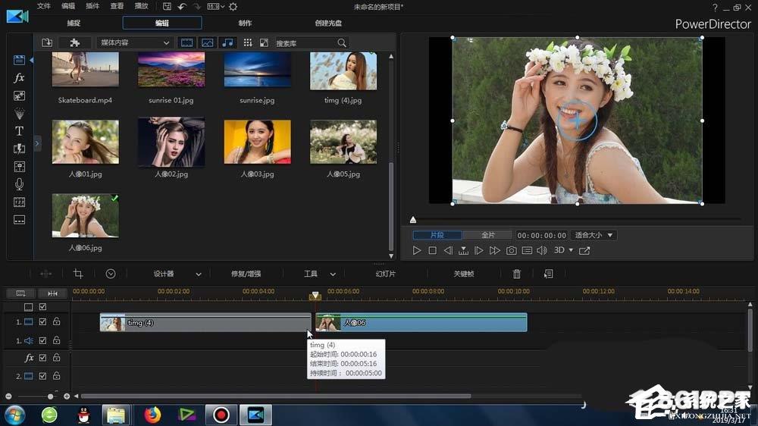Toggle image filter in media library
Image resolution: width=758 pixels, height=426 pixels.
pos(208,42)
